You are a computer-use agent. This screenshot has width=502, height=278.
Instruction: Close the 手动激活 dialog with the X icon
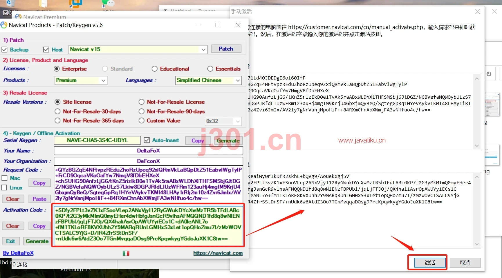tap(477, 11)
